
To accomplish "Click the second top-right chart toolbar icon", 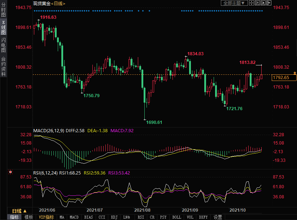I will (x=257, y=3).
